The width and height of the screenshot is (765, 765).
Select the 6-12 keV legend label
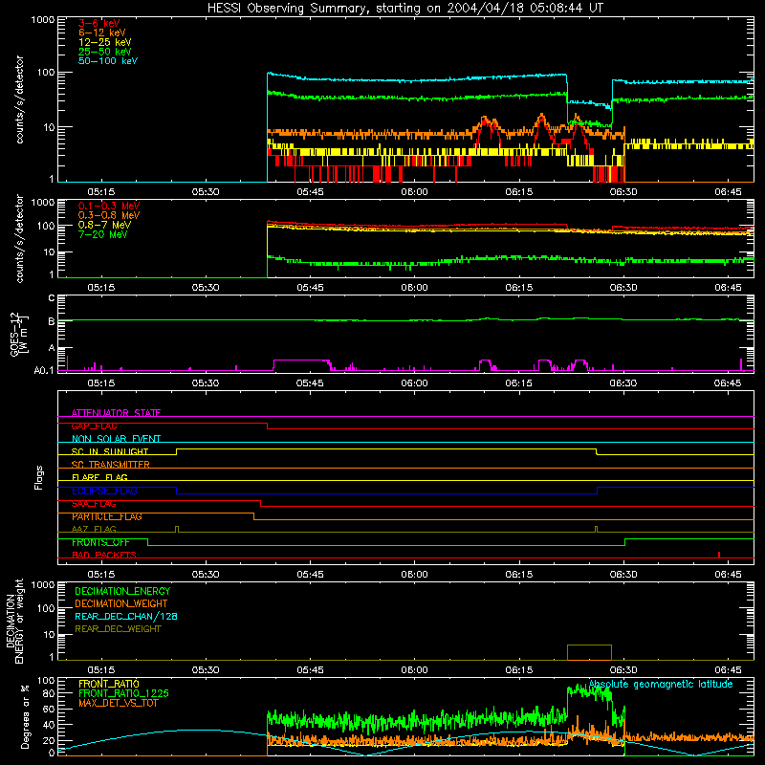(x=102, y=33)
